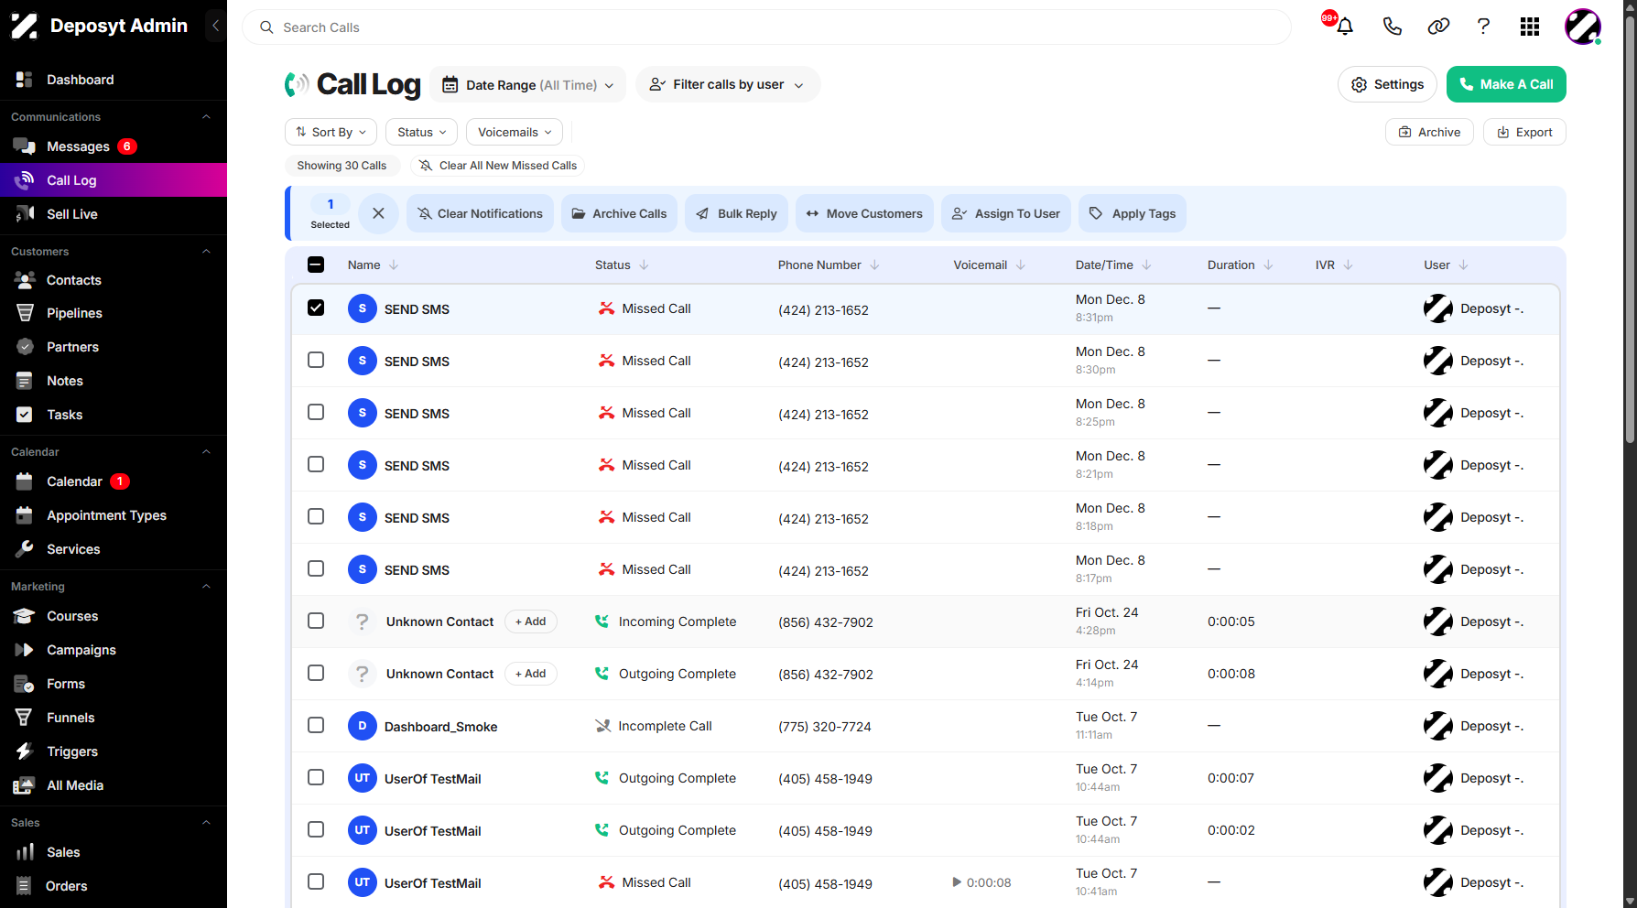The image size is (1637, 908).
Task: Open the user profile avatar
Action: [1582, 27]
